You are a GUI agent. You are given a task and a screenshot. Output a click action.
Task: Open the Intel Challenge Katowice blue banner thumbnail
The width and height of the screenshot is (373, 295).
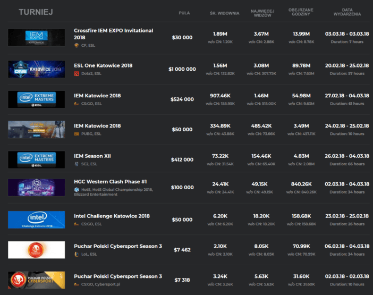(x=36, y=220)
